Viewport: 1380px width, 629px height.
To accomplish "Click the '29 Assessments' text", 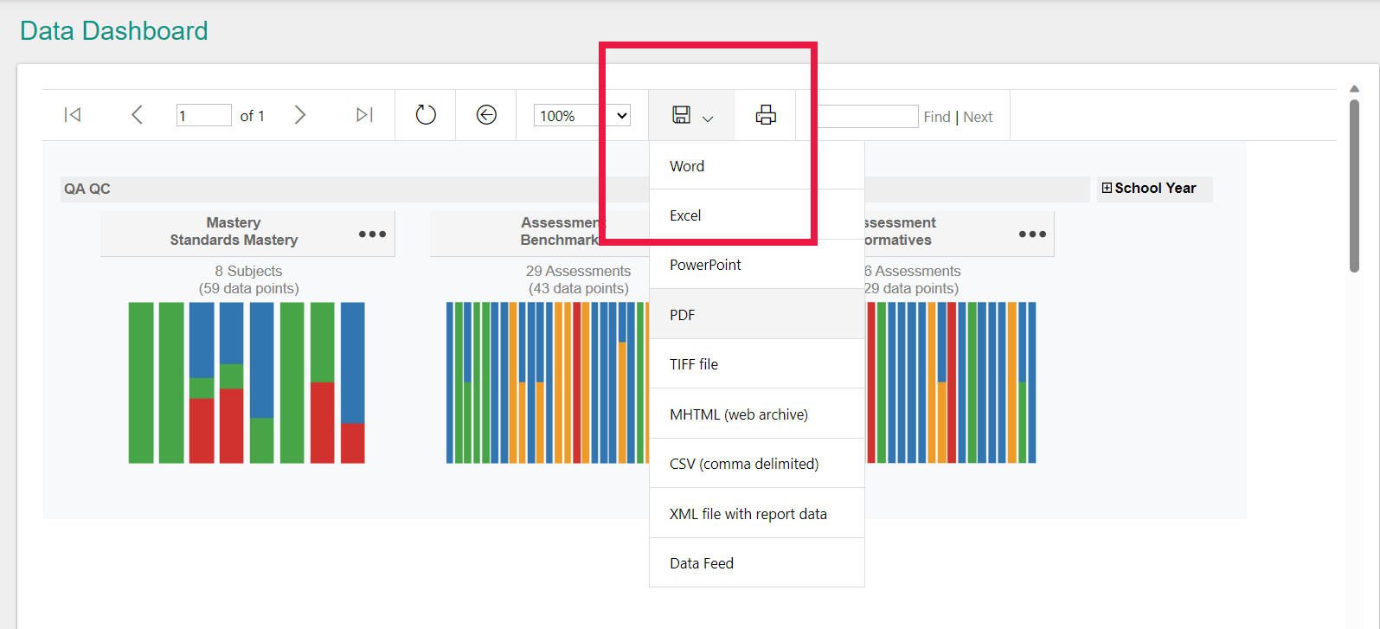I will coord(578,271).
